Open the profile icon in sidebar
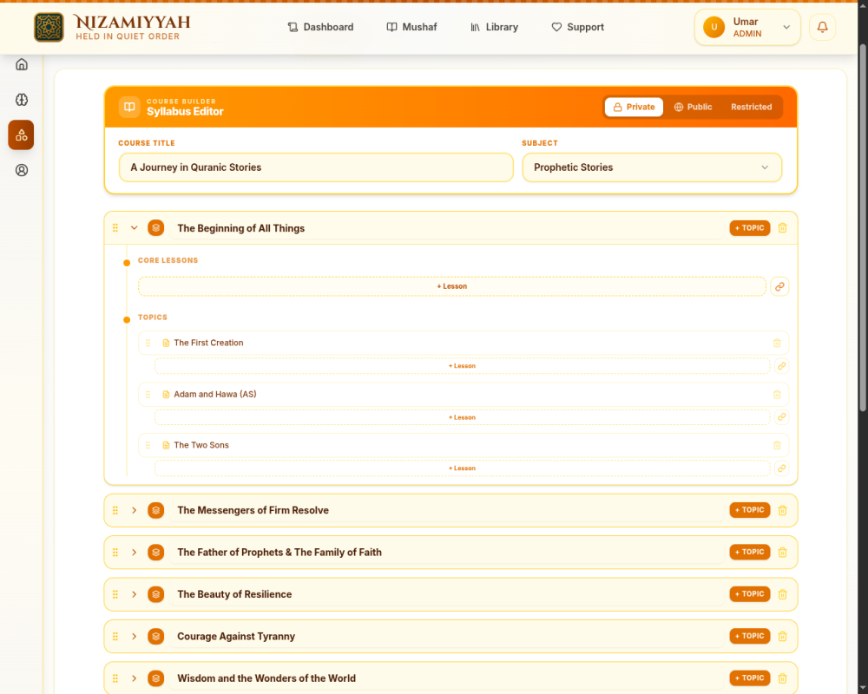The width and height of the screenshot is (868, 694). click(x=22, y=170)
